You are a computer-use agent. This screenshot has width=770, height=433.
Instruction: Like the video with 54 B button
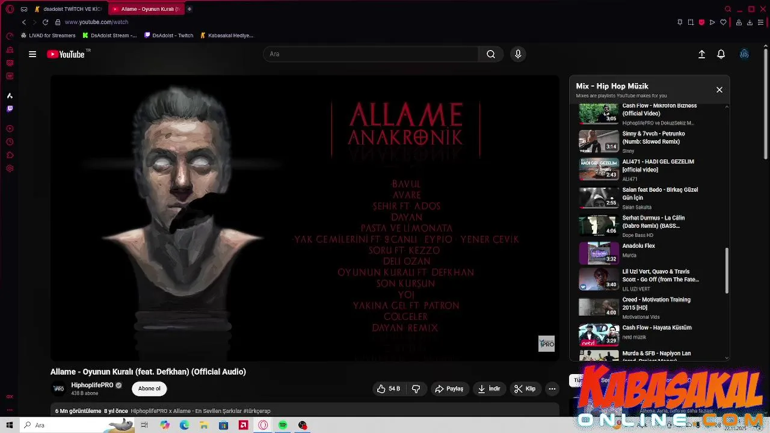[389, 389]
